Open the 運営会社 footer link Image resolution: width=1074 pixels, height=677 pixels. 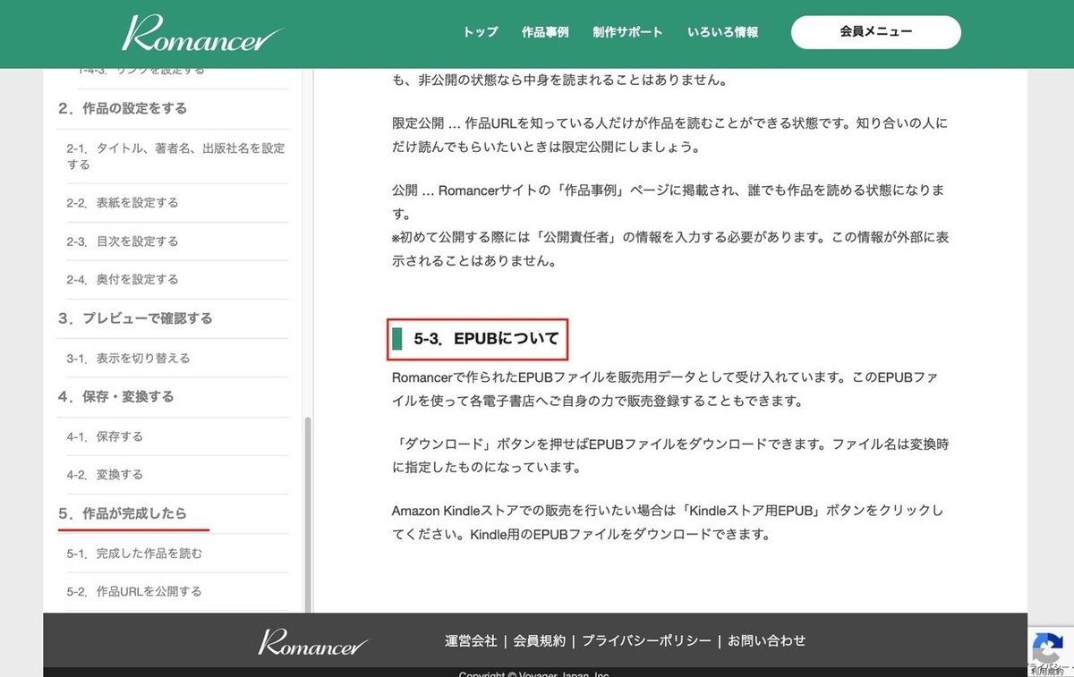coord(471,640)
